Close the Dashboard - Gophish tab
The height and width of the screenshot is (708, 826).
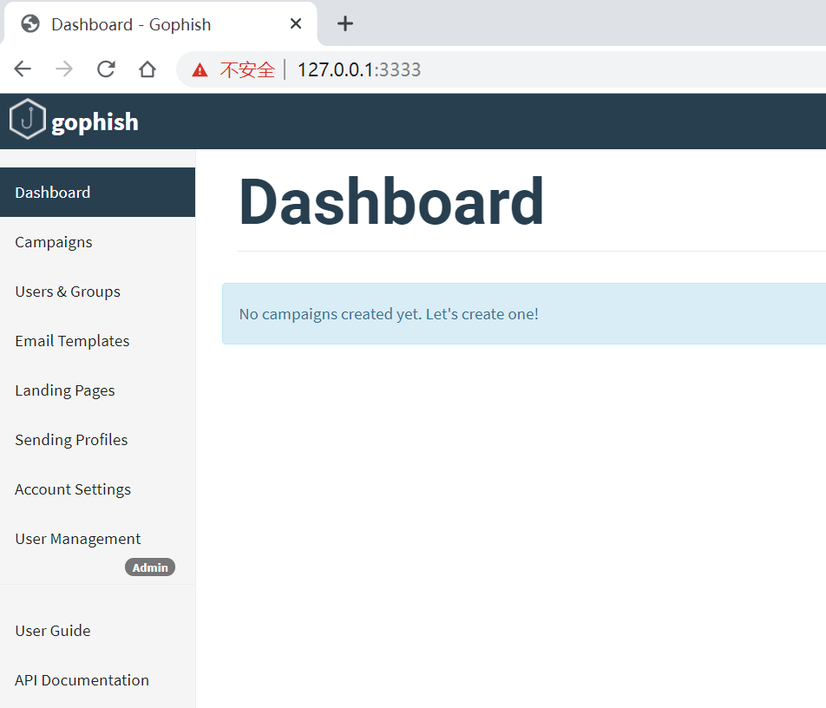[296, 23]
